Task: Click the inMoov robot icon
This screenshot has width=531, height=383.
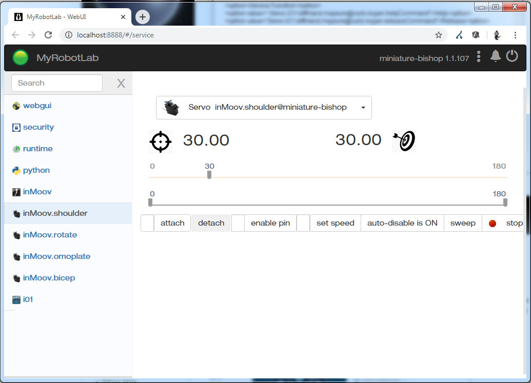Action: (16, 192)
